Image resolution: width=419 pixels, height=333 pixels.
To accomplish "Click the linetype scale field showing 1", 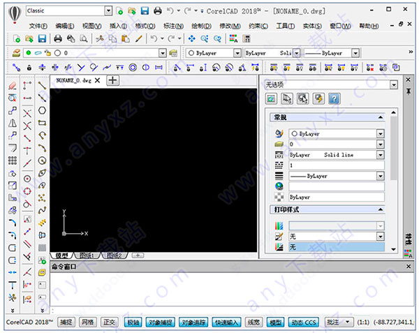I will [337, 165].
